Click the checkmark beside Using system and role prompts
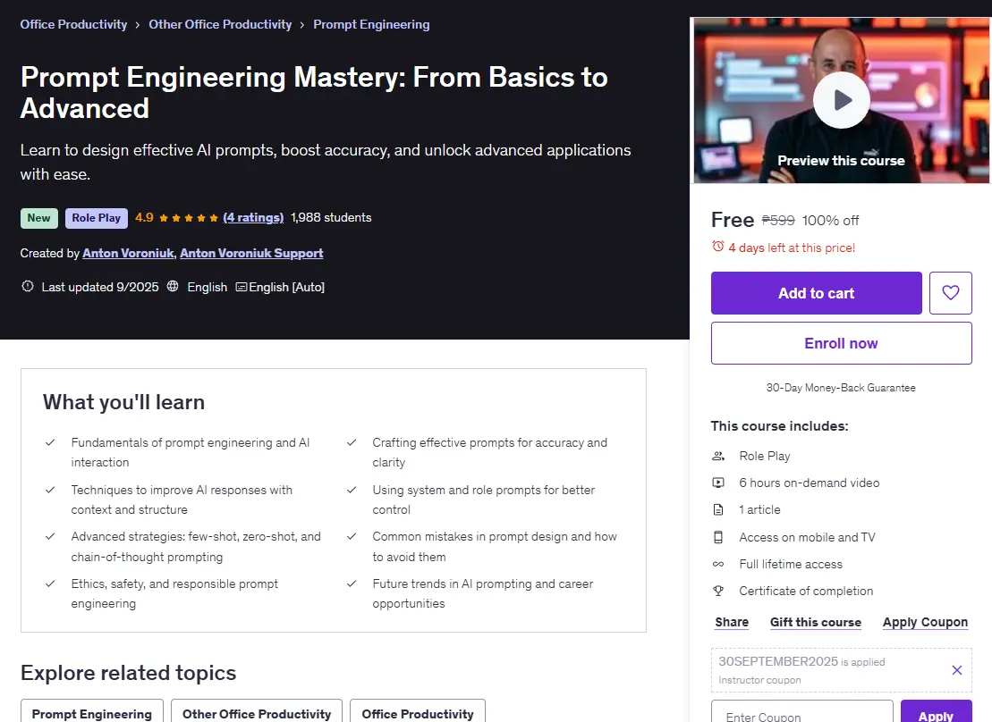The width and height of the screenshot is (992, 722). 352,490
